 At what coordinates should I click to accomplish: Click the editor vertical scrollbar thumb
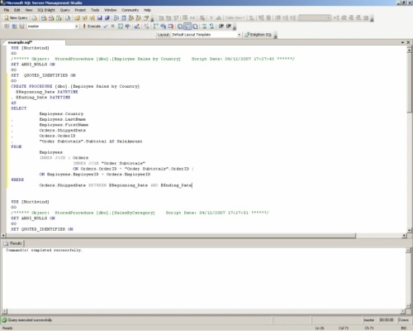[409, 83]
